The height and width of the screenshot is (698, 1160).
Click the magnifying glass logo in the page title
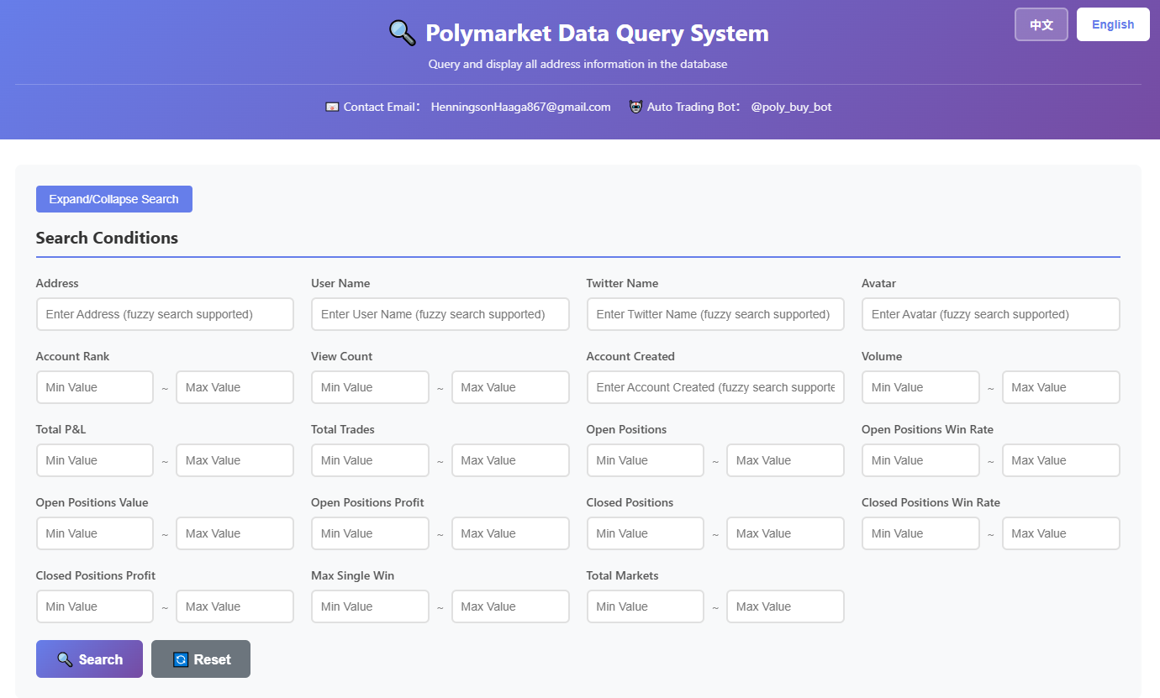pyautogui.click(x=401, y=32)
